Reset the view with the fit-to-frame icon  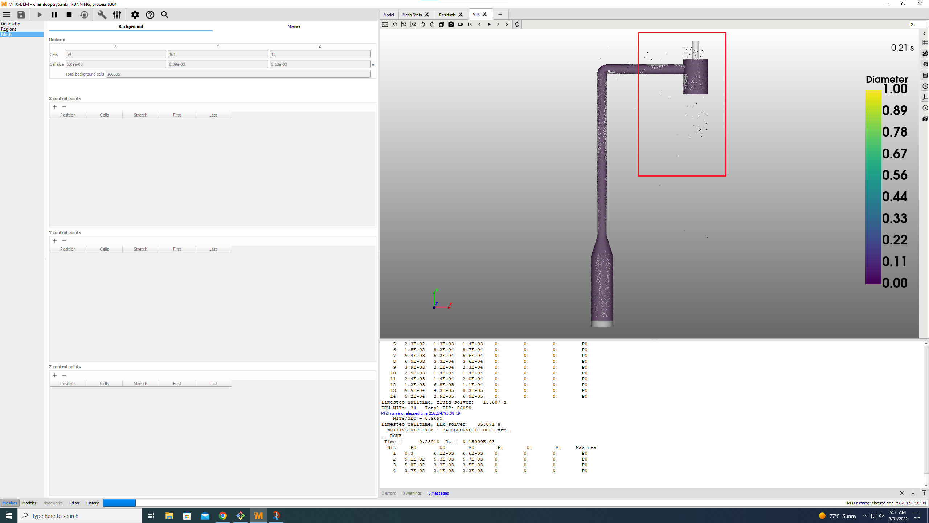(x=385, y=24)
